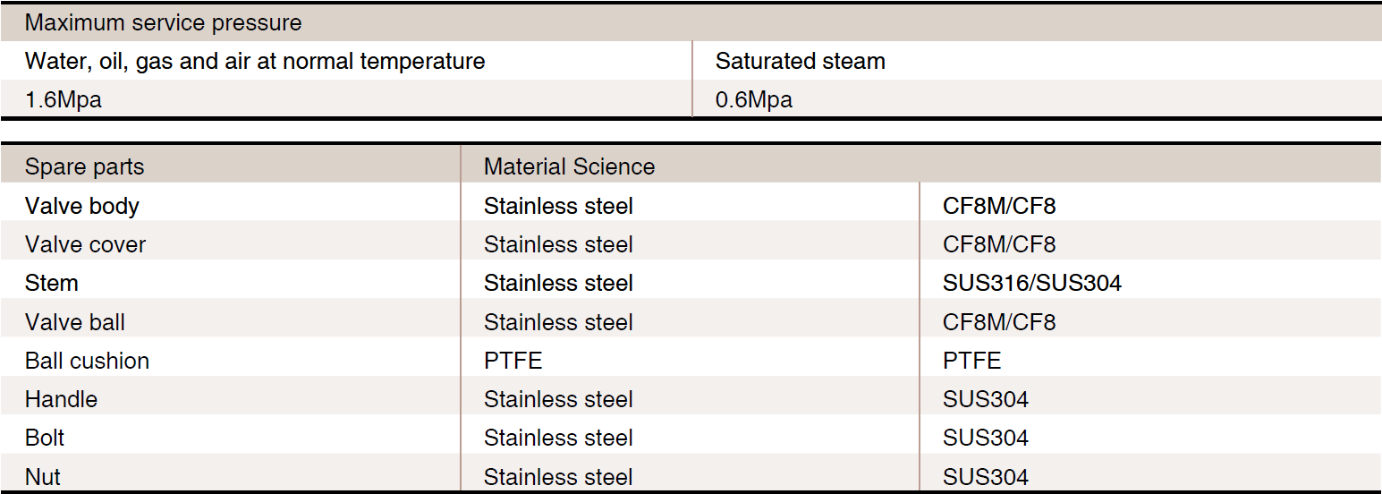
Task: Click the SUS316/SUS304 grade cell
Action: (x=1032, y=283)
